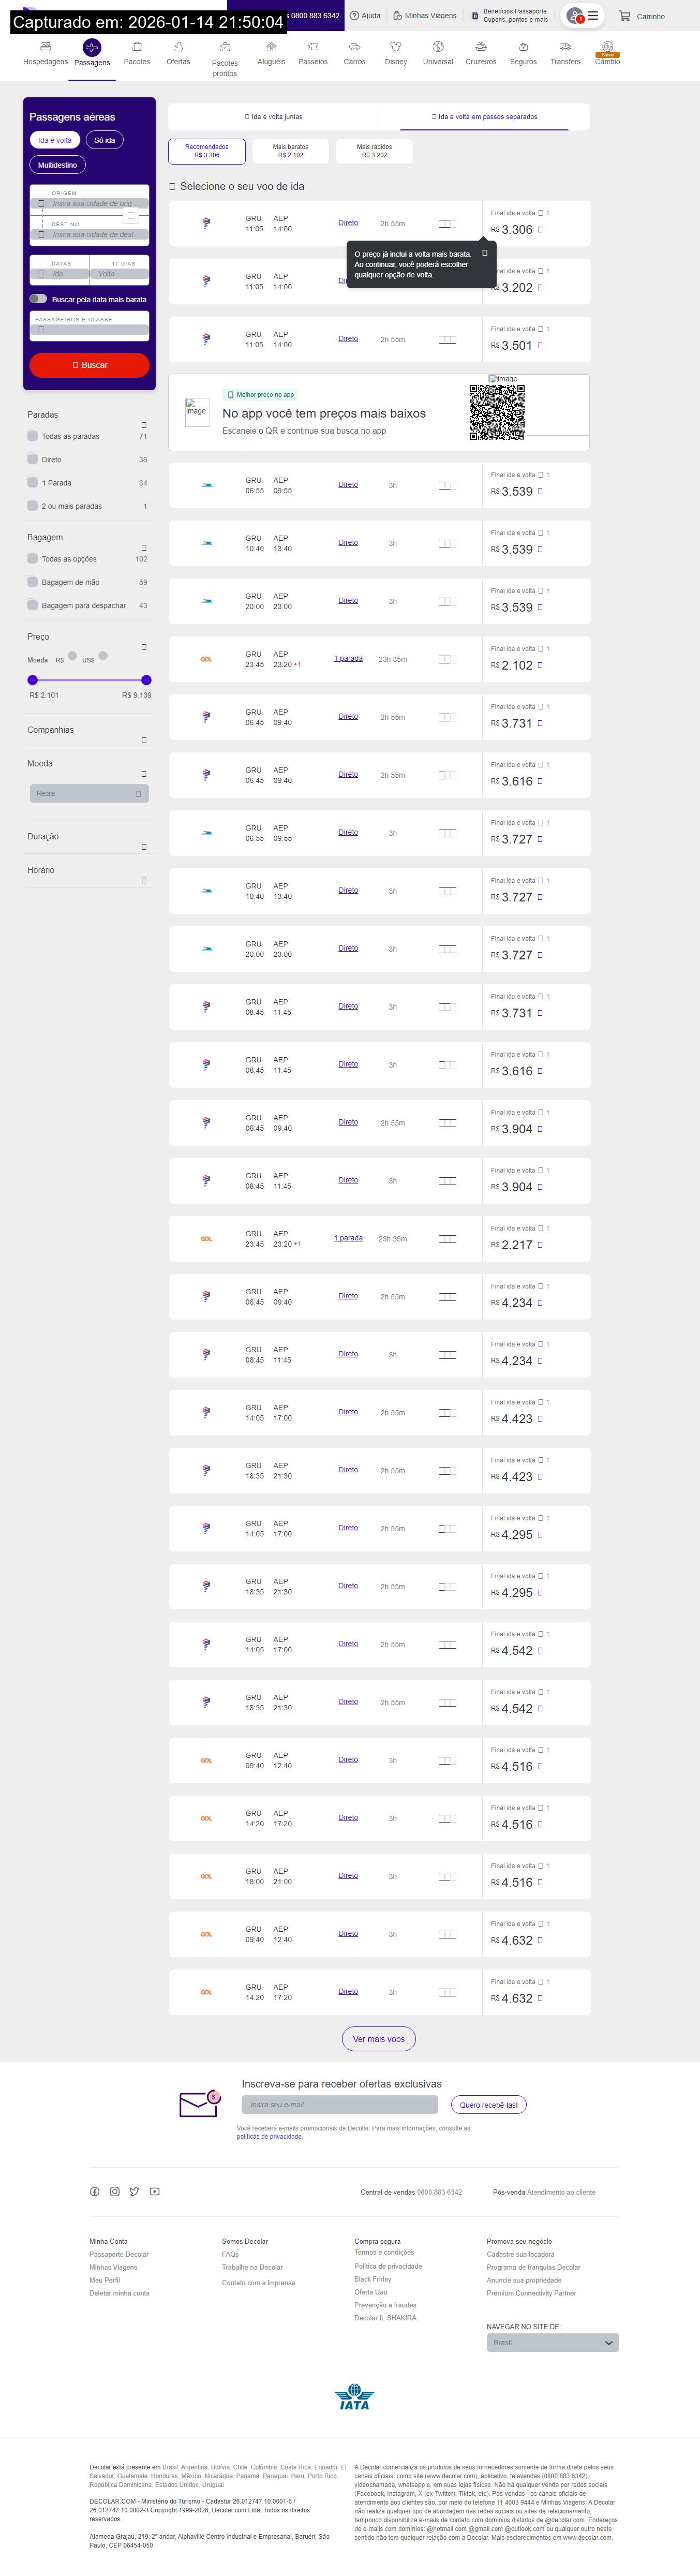Open the YouTube footer icon
The width and height of the screenshot is (700, 2576).
(x=155, y=2191)
